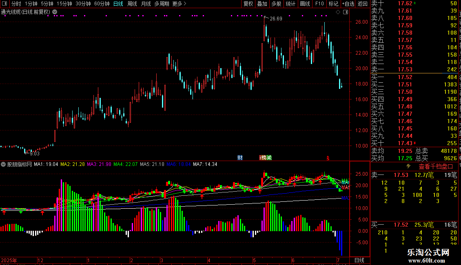
Task: Select the 日线 daily chart tab
Action: 118,4
